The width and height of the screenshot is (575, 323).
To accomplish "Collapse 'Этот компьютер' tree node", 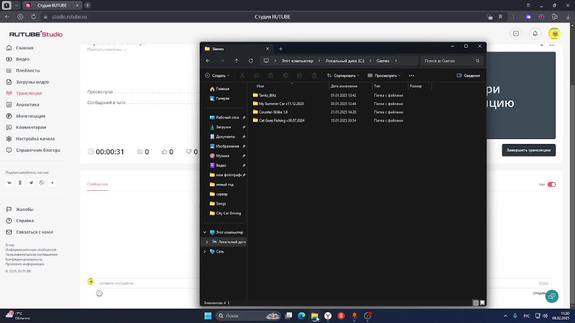I will tap(205, 232).
